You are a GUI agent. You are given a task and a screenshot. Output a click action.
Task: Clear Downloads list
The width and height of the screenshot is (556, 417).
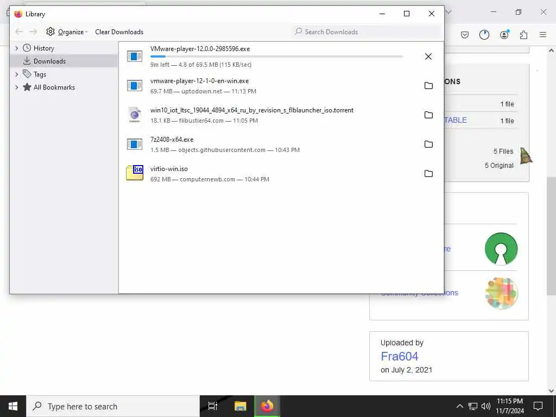(x=119, y=32)
